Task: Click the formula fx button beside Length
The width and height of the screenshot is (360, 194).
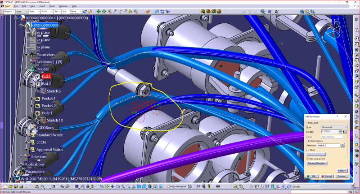Action: [345, 132]
